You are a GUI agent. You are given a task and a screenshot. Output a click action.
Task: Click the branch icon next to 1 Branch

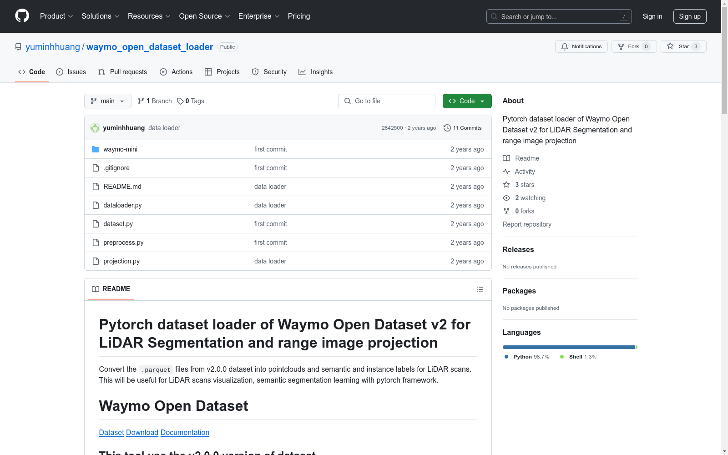pos(141,101)
